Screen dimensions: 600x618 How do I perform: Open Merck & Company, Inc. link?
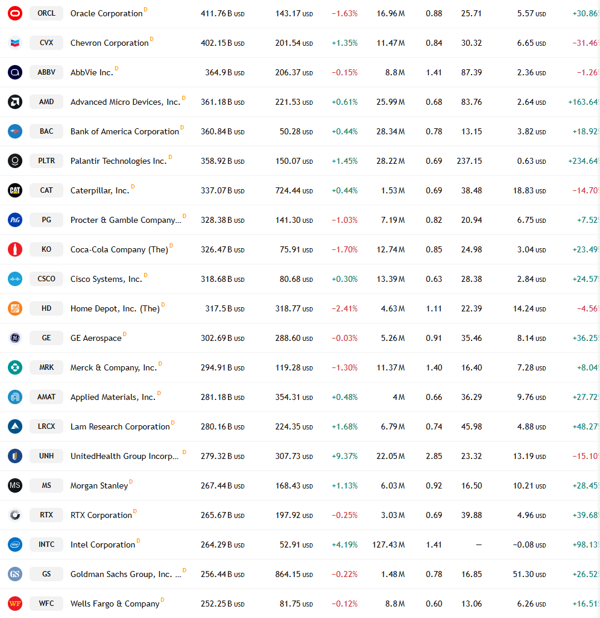click(x=113, y=367)
